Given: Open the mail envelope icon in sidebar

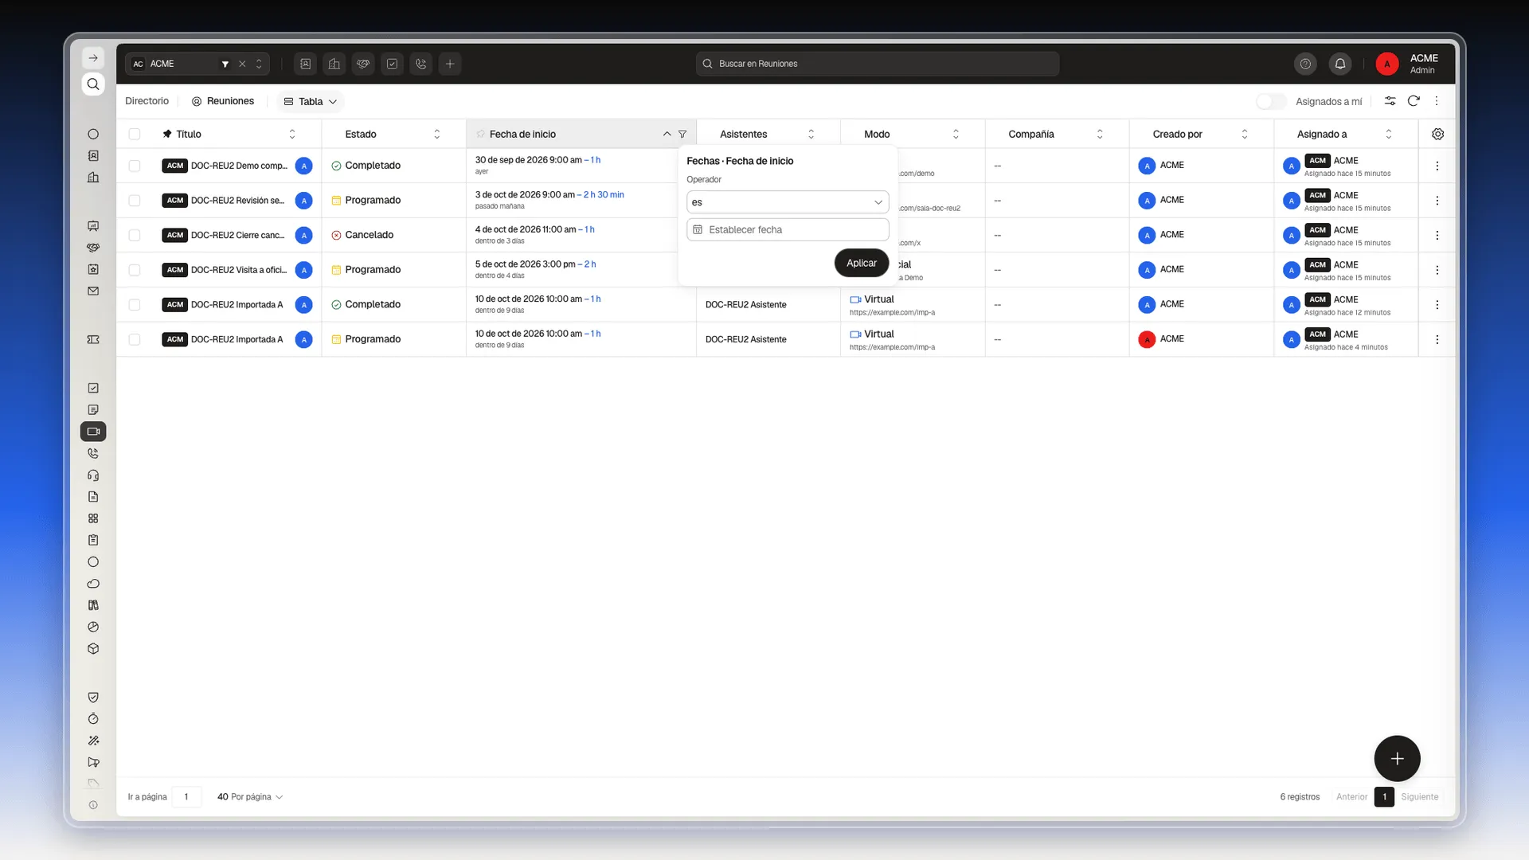Looking at the screenshot, I should [93, 291].
